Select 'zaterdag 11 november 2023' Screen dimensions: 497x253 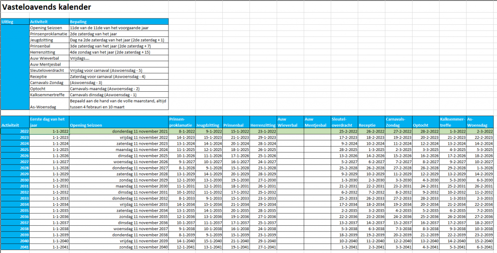119,143
